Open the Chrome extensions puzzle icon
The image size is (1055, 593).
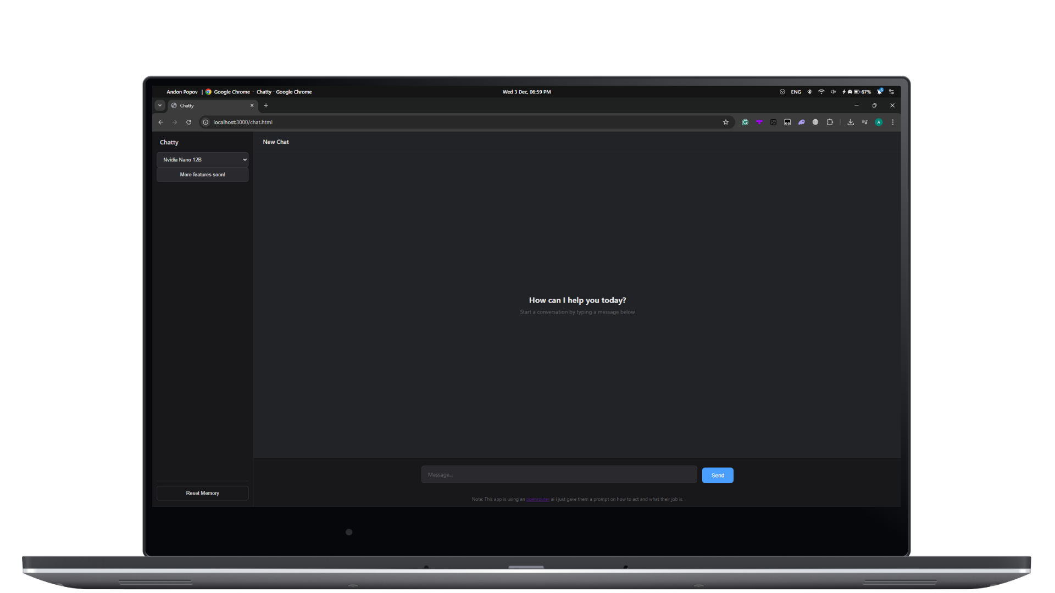click(830, 122)
